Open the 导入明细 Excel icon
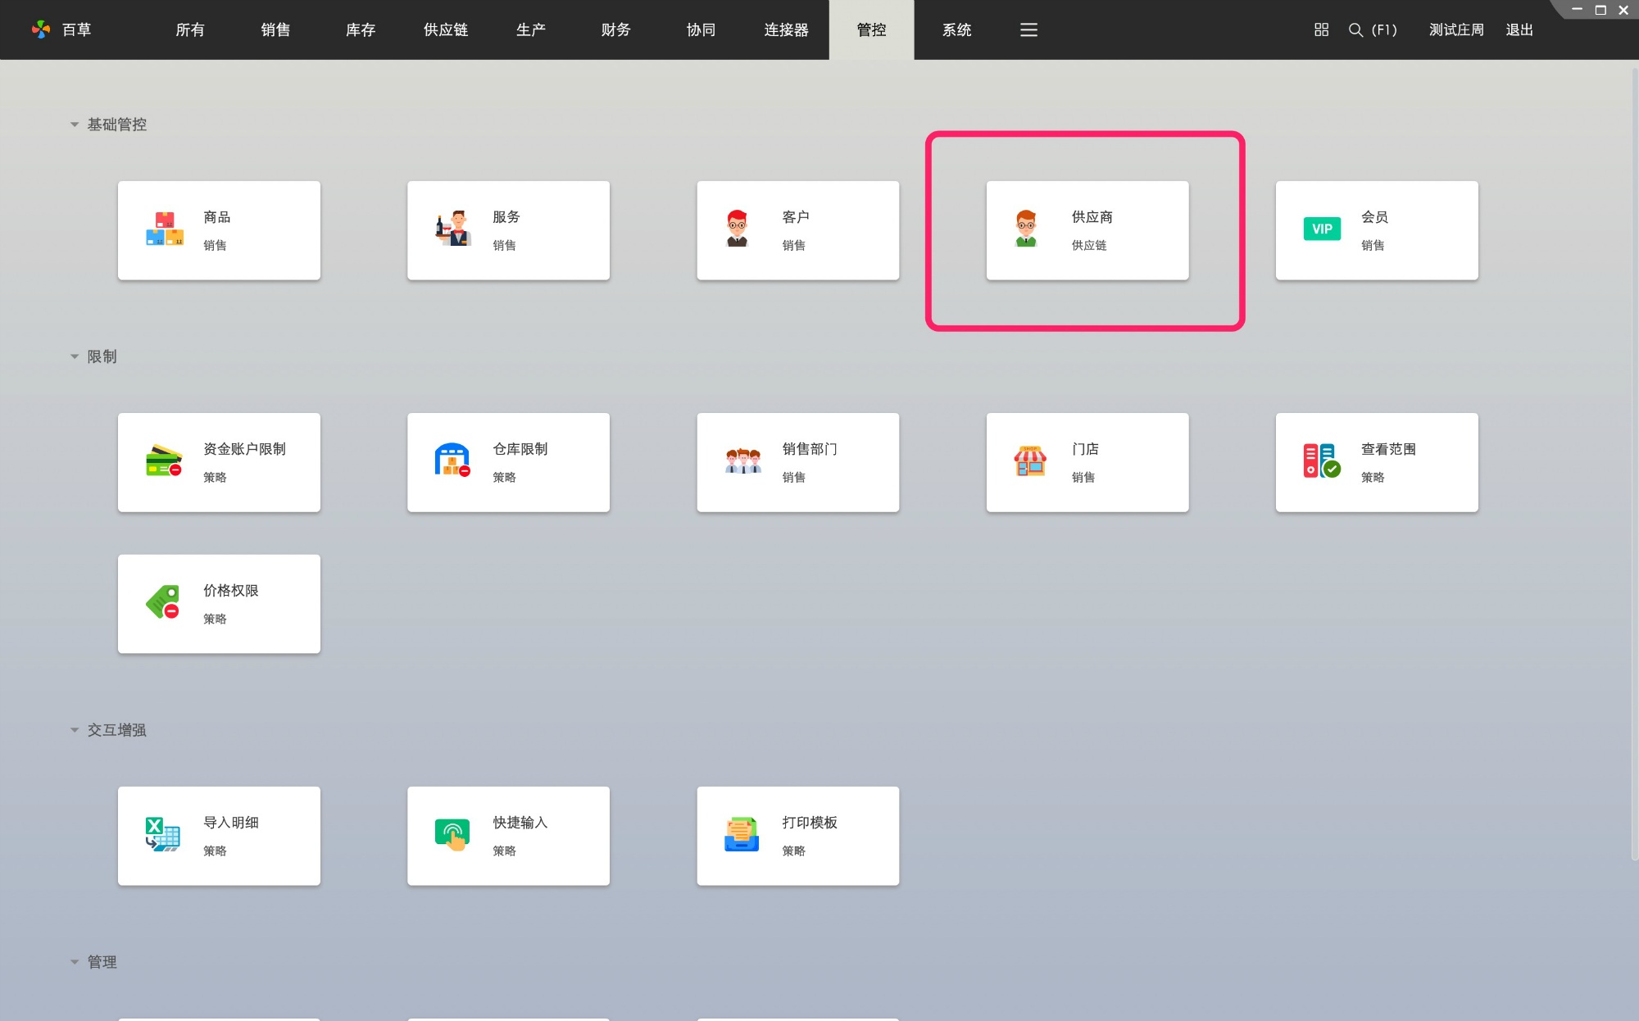The width and height of the screenshot is (1639, 1021). coord(163,835)
